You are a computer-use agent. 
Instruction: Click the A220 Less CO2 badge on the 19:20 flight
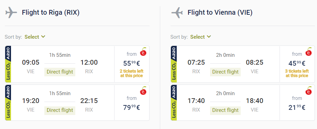(x=8, y=103)
